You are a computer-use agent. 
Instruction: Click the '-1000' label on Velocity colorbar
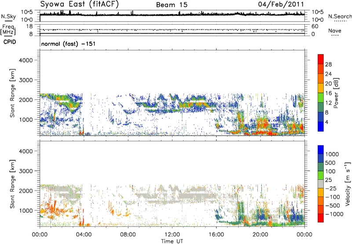[x=334, y=214]
